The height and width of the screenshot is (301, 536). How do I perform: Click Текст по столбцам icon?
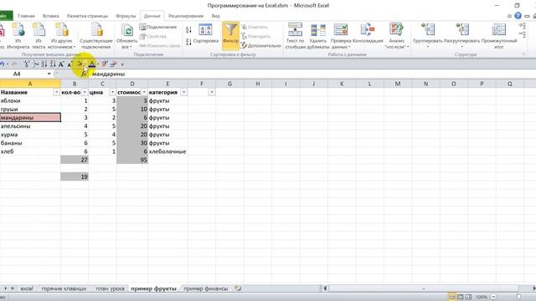[295, 36]
